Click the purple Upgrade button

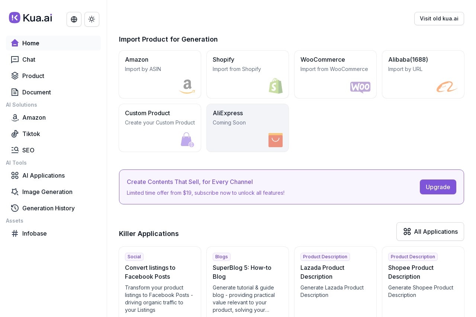point(438,187)
